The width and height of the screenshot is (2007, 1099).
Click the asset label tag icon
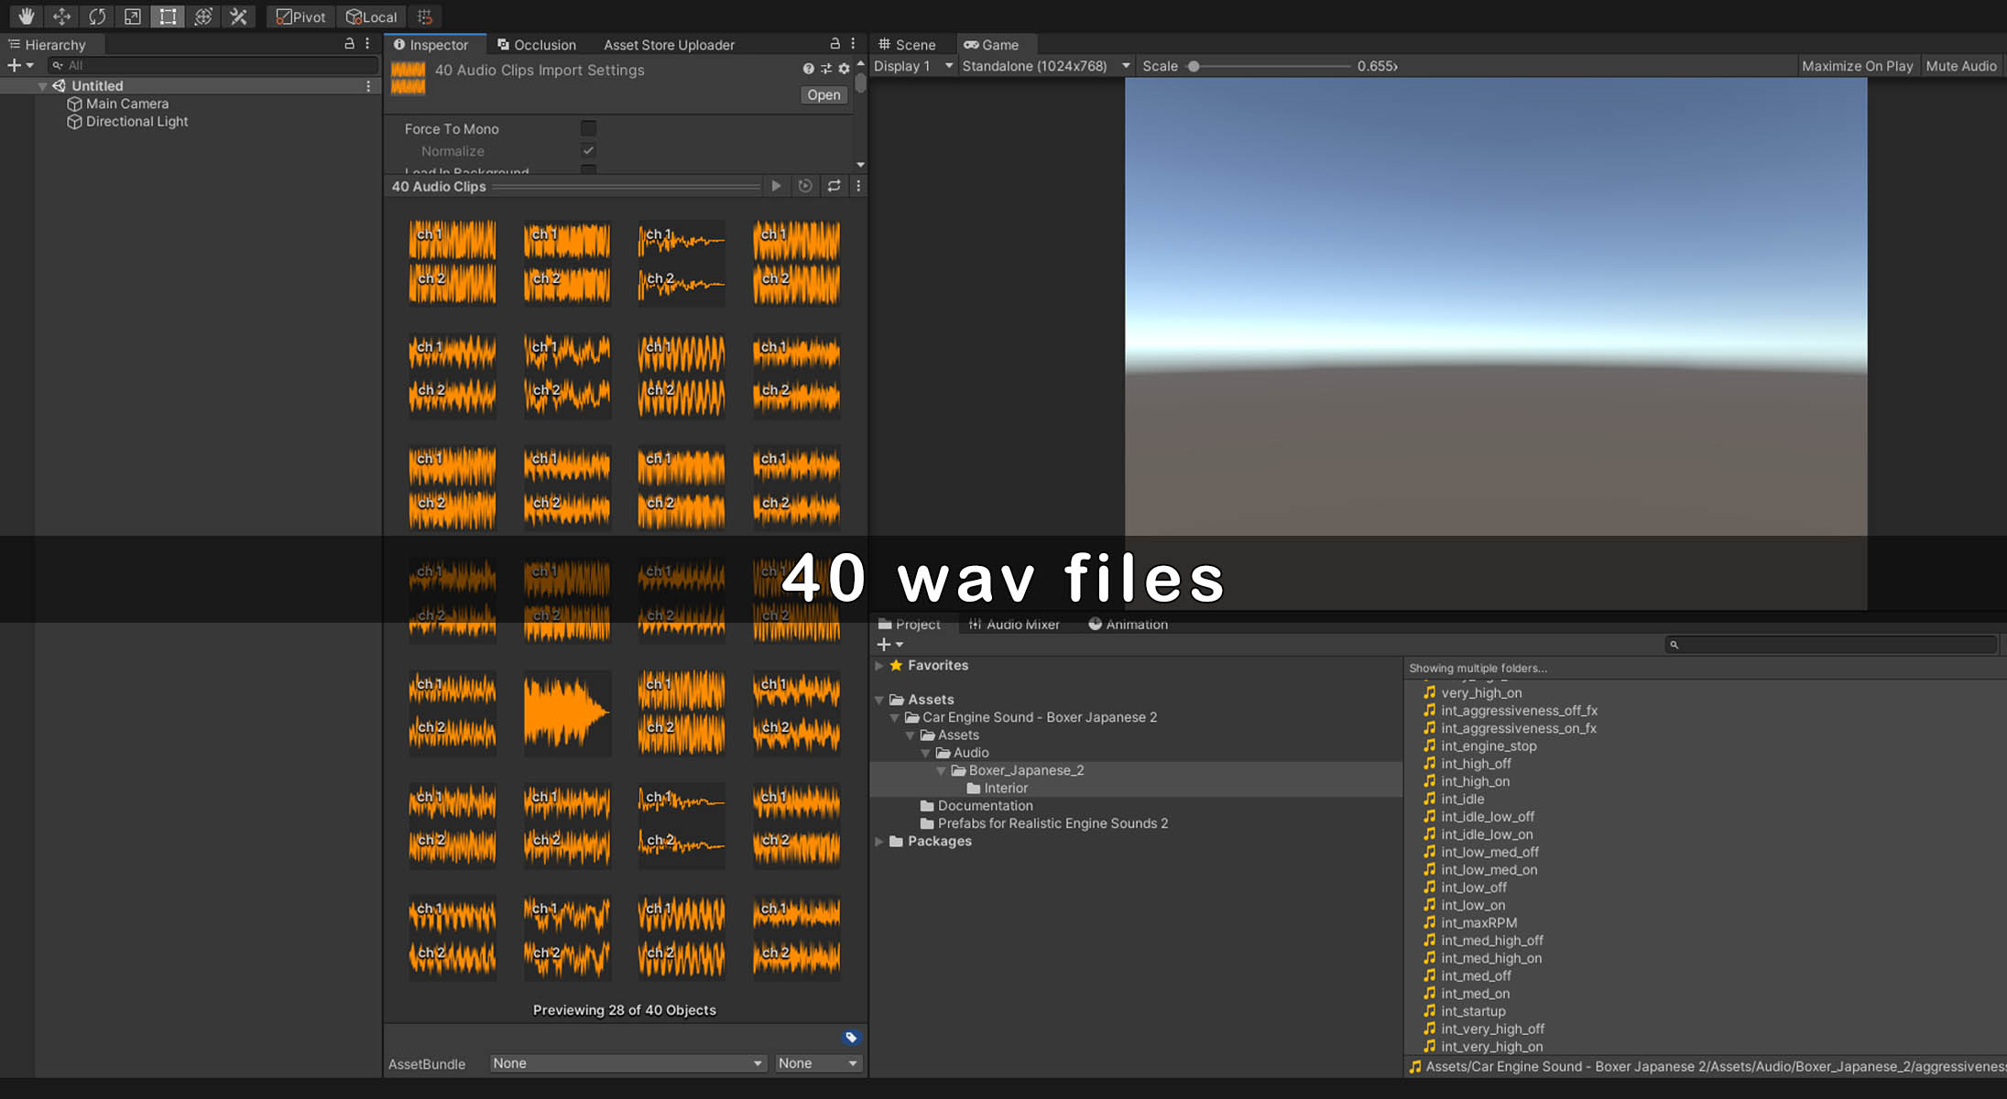851,1038
